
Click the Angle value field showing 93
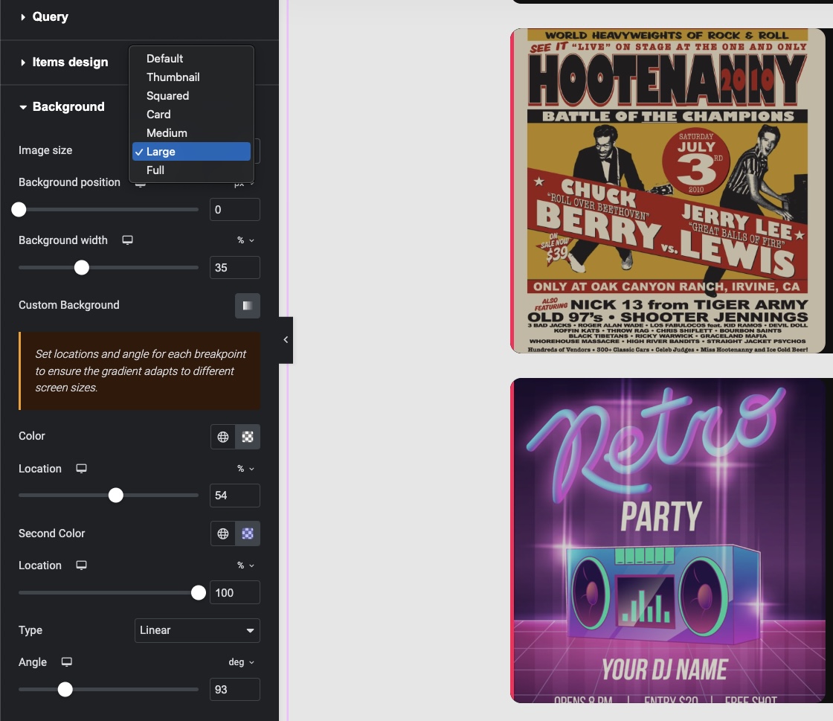234,690
